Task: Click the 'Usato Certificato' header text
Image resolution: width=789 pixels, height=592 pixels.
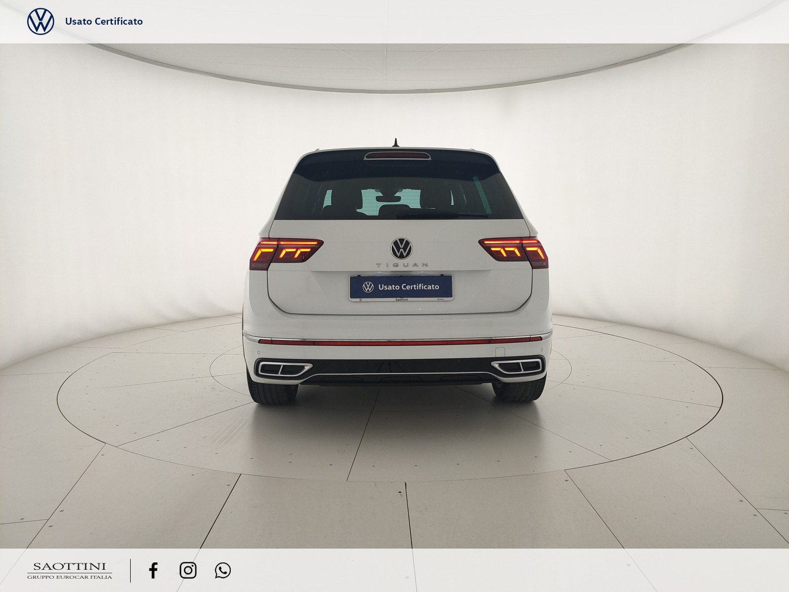Action: (104, 21)
